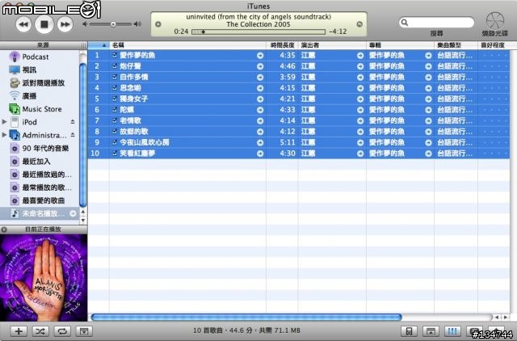Open the 最喜愛的歌曲 smart playlist
The height and width of the screenshot is (341, 517).
(43, 200)
